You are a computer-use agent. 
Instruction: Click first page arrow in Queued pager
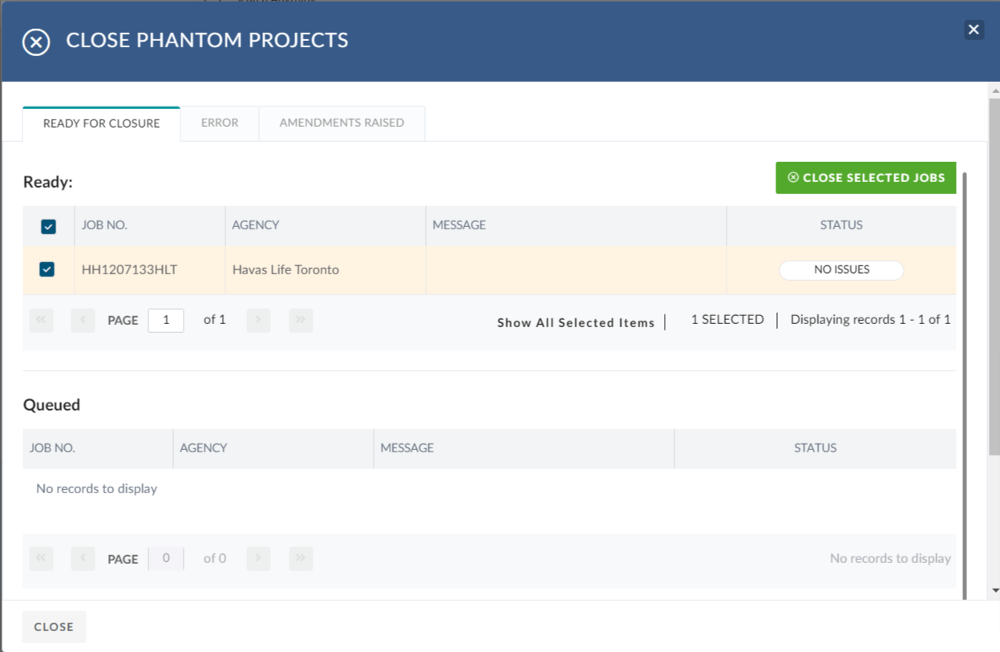point(41,559)
